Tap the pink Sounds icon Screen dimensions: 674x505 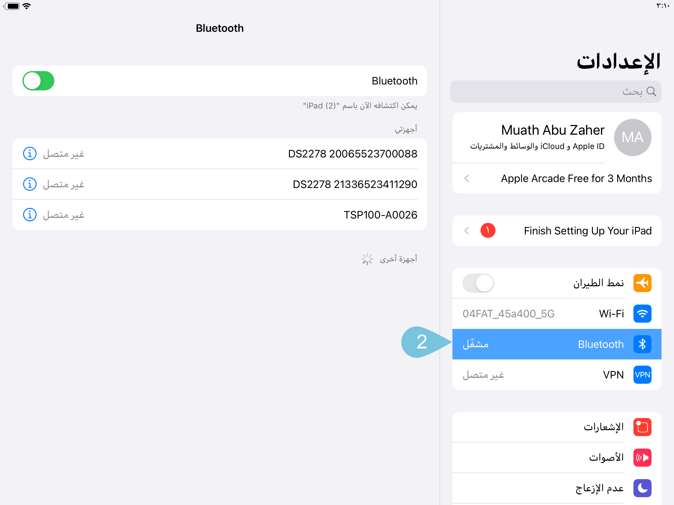(642, 458)
